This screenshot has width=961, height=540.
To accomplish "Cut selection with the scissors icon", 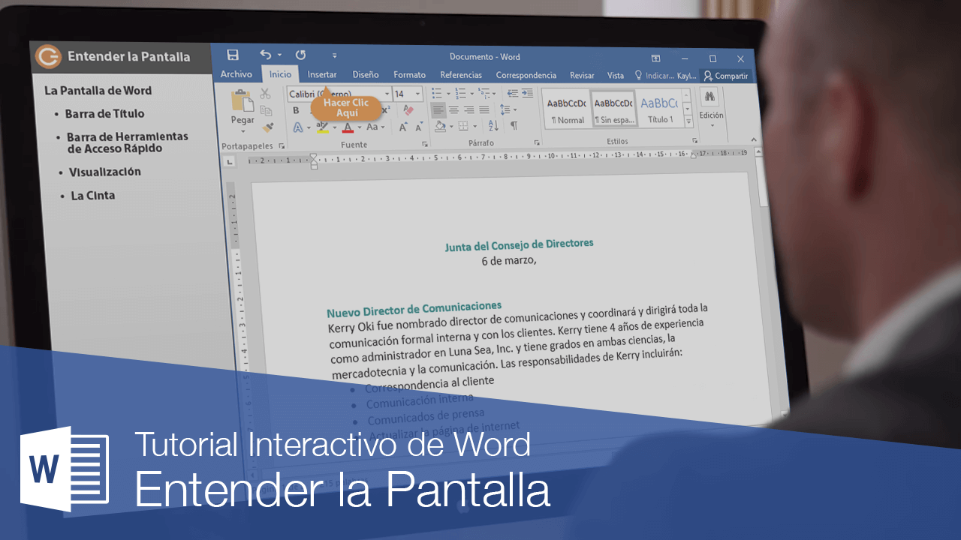I will [x=265, y=94].
